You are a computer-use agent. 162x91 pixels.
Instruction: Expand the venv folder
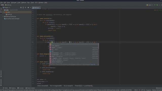click(5, 12)
